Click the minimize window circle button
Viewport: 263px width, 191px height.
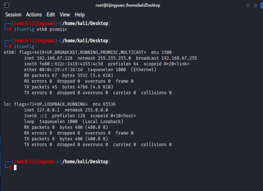tap(248, 5)
